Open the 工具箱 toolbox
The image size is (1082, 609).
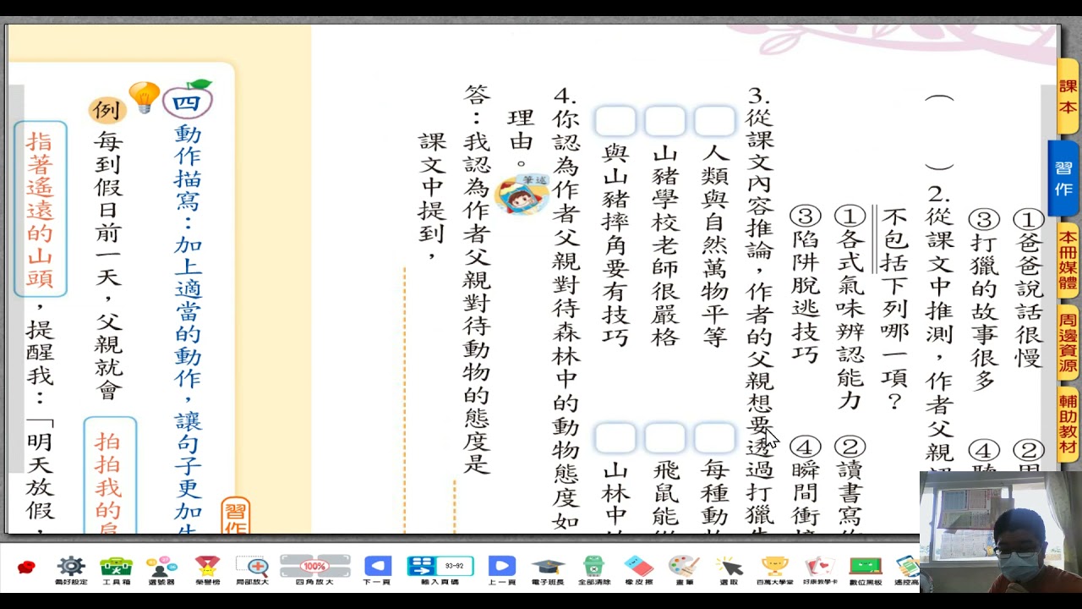(117, 570)
